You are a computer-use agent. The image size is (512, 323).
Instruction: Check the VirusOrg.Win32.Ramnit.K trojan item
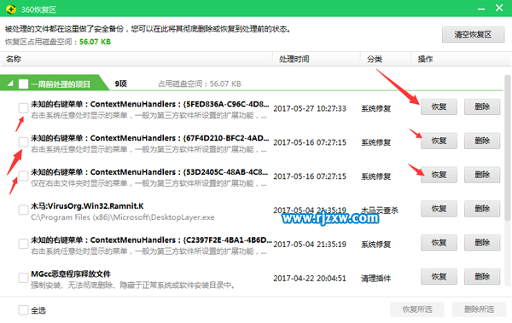click(23, 210)
